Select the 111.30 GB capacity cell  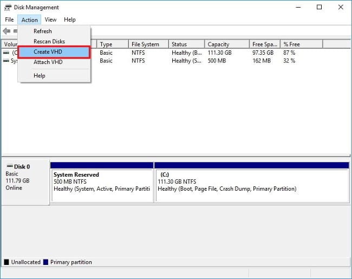tap(219, 53)
